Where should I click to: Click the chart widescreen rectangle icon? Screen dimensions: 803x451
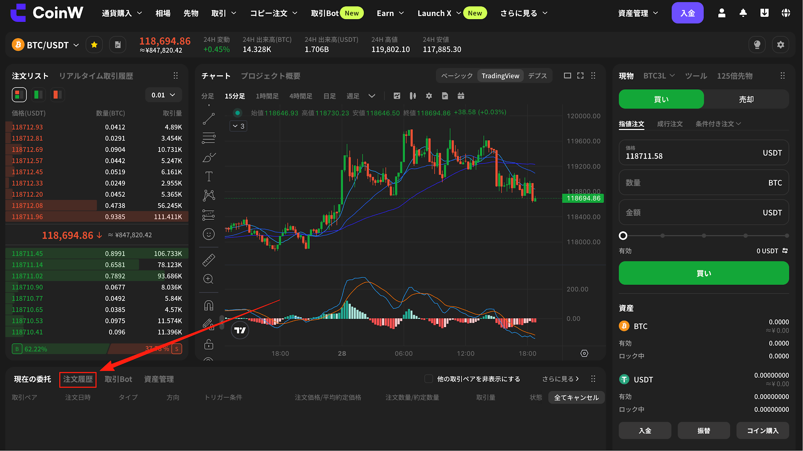[x=567, y=76]
